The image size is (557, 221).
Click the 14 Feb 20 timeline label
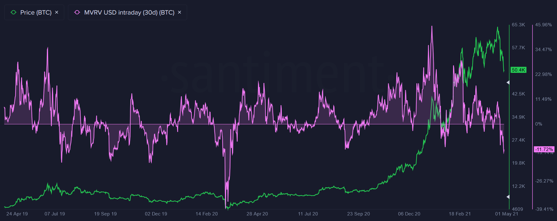(x=206, y=214)
